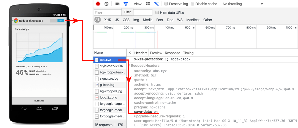Close the request details pane with X
Image resolution: width=298 pixels, height=128 pixels.
tap(129, 53)
